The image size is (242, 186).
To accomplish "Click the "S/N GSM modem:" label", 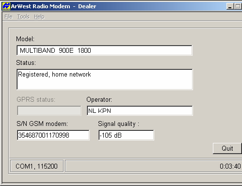I will 42,124.
